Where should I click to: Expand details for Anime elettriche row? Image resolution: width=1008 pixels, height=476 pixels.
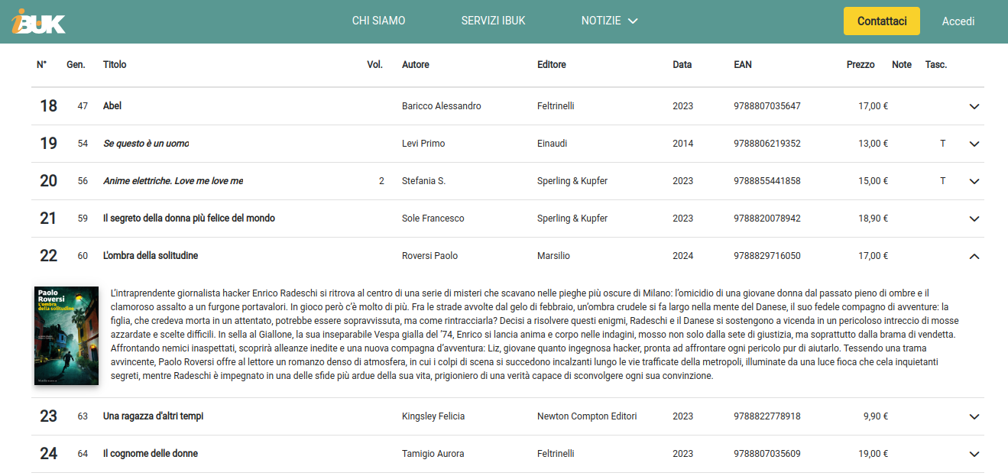974,181
